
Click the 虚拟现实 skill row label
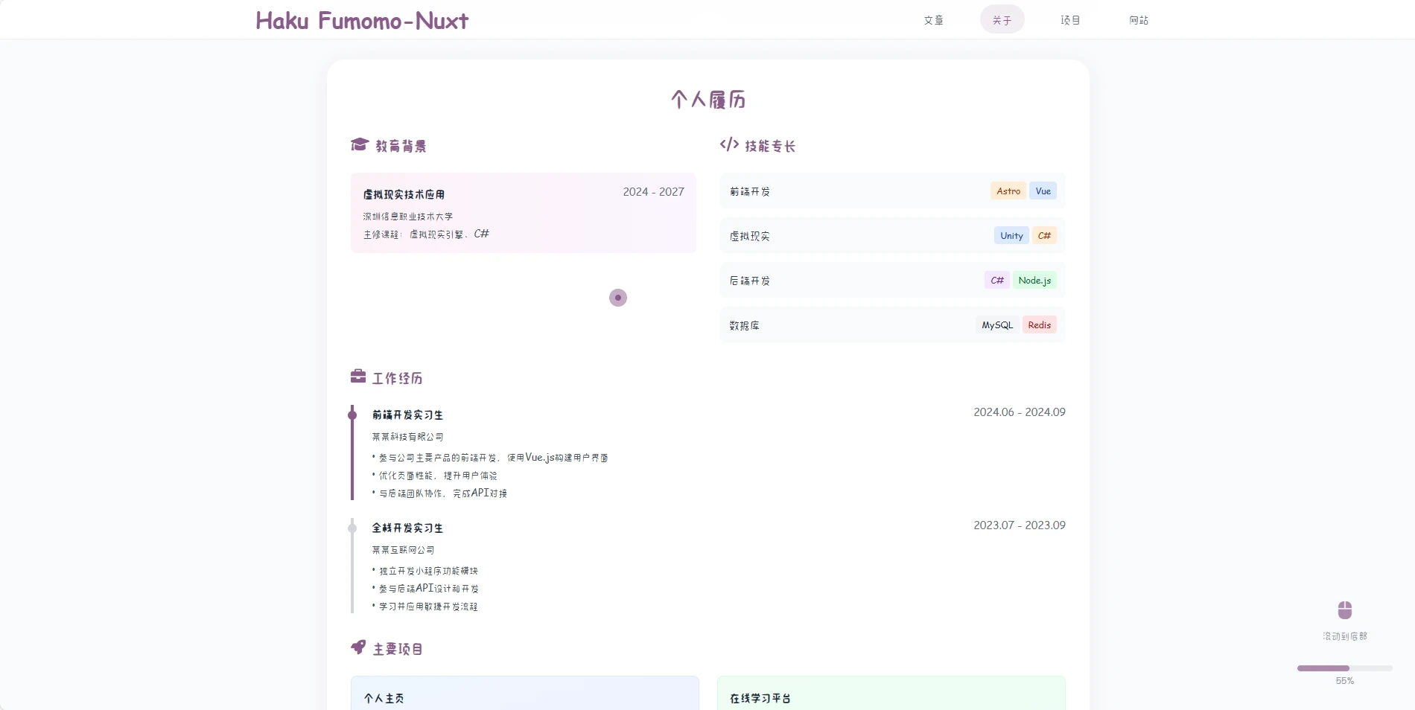coord(750,236)
